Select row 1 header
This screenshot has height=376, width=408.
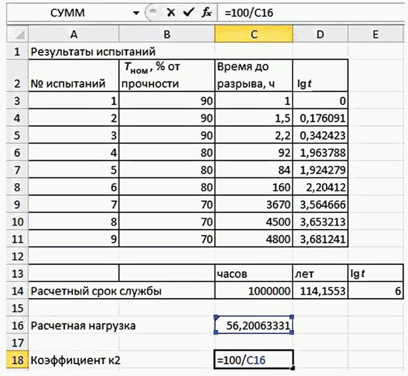point(14,51)
